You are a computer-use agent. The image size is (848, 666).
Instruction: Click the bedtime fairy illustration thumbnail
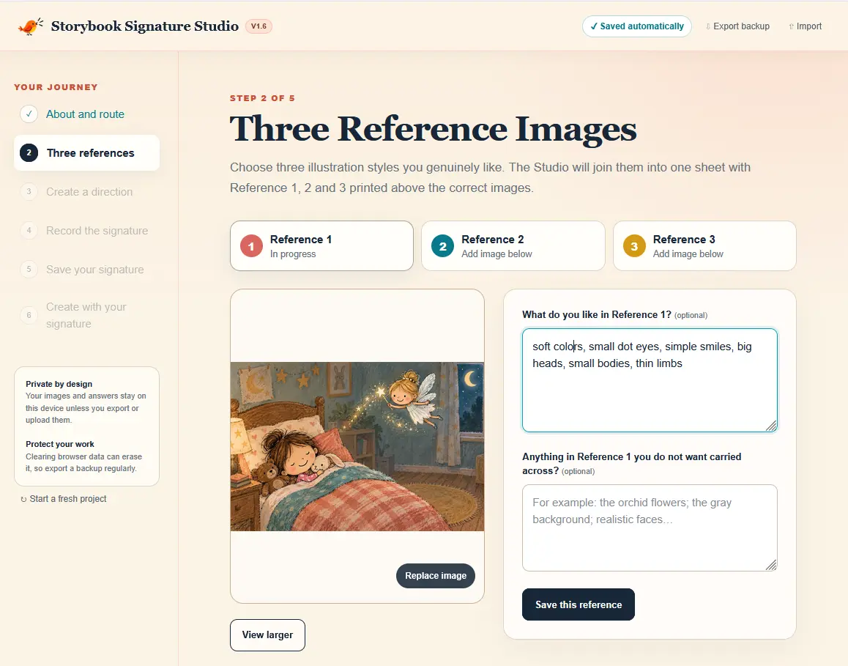(x=357, y=446)
